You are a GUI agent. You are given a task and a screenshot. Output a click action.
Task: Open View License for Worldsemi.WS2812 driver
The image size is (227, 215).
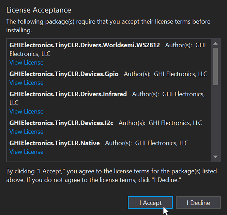pos(26,62)
